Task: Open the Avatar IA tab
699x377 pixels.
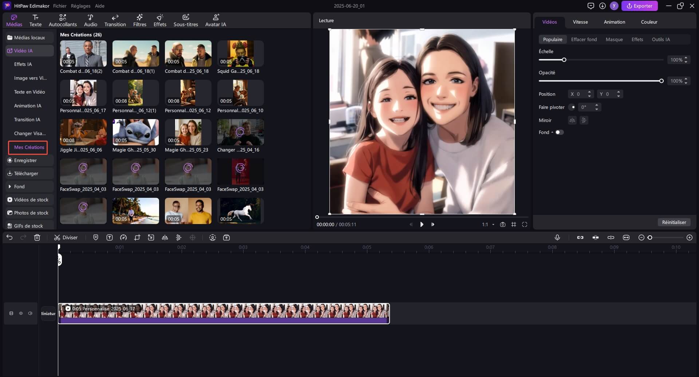Action: pos(216,20)
